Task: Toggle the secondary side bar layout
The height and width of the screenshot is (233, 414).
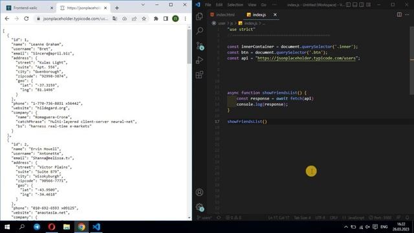Action: [x=362, y=5]
